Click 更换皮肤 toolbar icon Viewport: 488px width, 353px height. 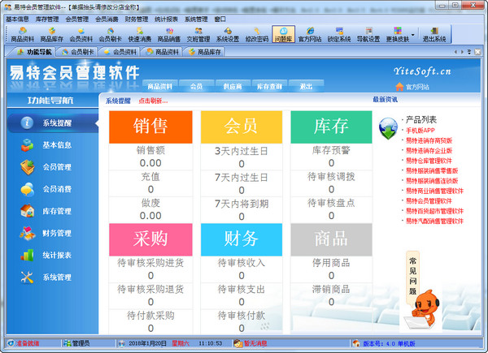[x=398, y=34]
